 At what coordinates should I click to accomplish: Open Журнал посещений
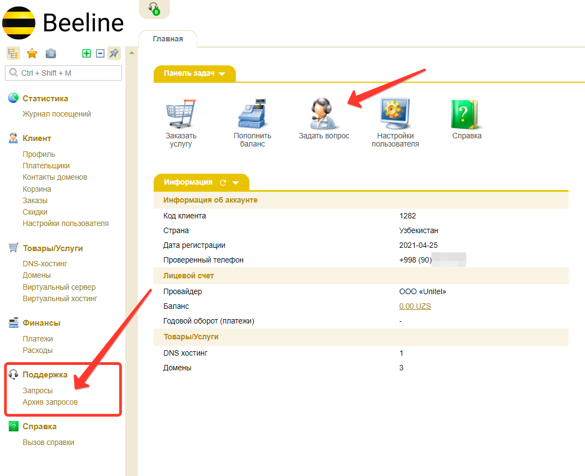pos(57,114)
